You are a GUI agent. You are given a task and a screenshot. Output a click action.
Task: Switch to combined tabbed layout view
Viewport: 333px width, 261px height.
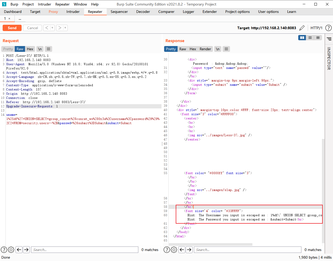pyautogui.click(x=318, y=38)
